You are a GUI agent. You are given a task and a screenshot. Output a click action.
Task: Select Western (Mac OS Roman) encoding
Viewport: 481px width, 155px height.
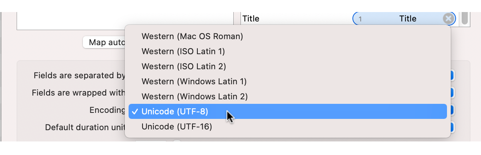click(192, 36)
